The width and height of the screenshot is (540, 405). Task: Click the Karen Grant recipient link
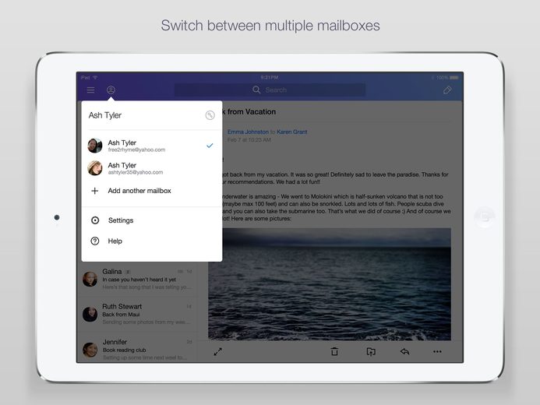coord(292,132)
